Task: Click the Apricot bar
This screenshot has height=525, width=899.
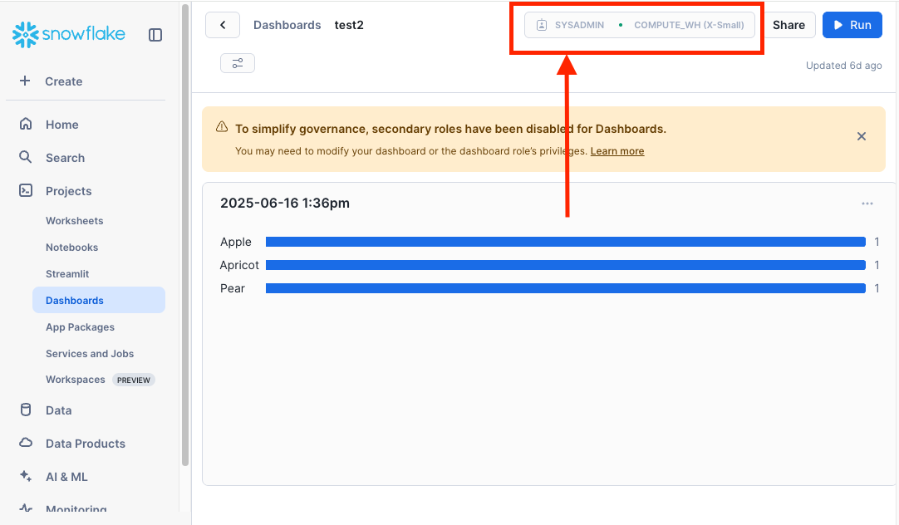Action: (565, 265)
